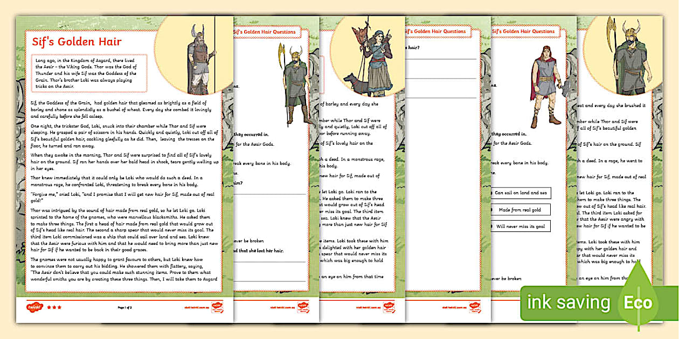Click the 'Sif's Golden Hair' story title
This screenshot has height=339, width=679.
click(x=77, y=41)
